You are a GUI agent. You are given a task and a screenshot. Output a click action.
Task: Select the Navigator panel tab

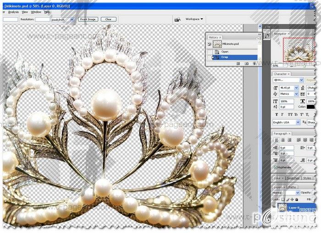point(281,33)
